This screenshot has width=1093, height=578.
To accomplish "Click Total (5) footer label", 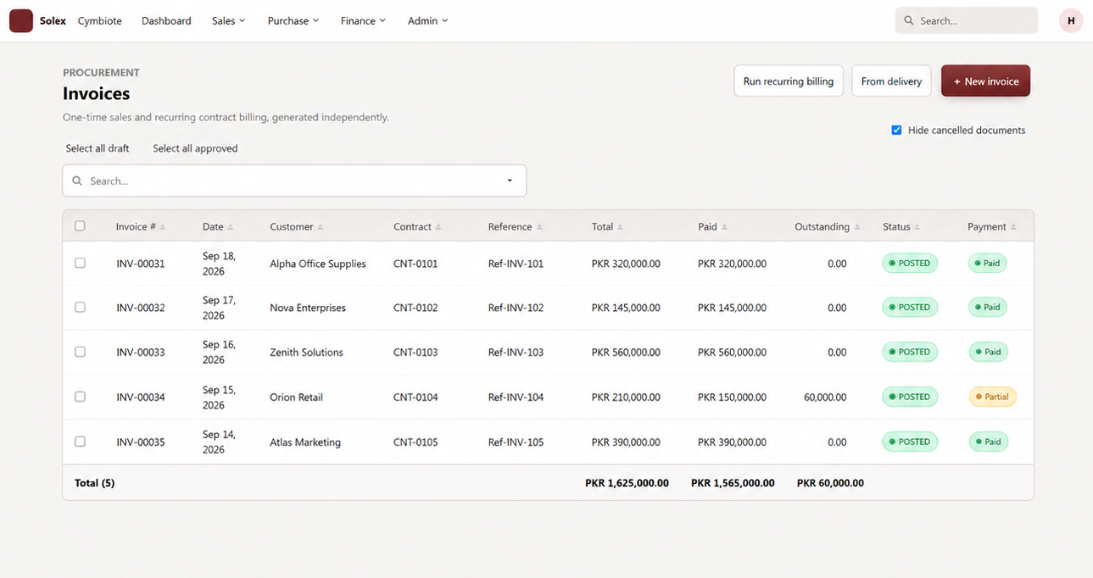I will (94, 483).
